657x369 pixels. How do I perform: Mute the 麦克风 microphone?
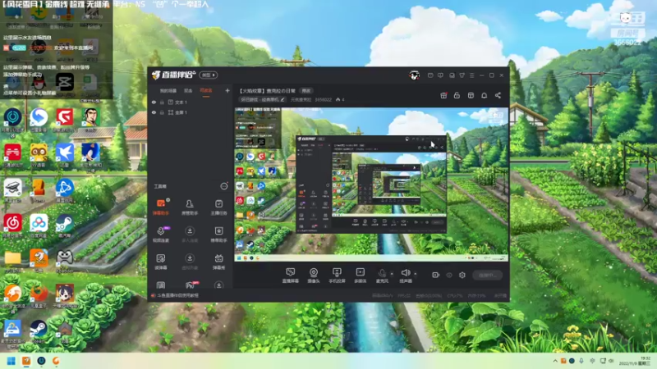click(382, 276)
